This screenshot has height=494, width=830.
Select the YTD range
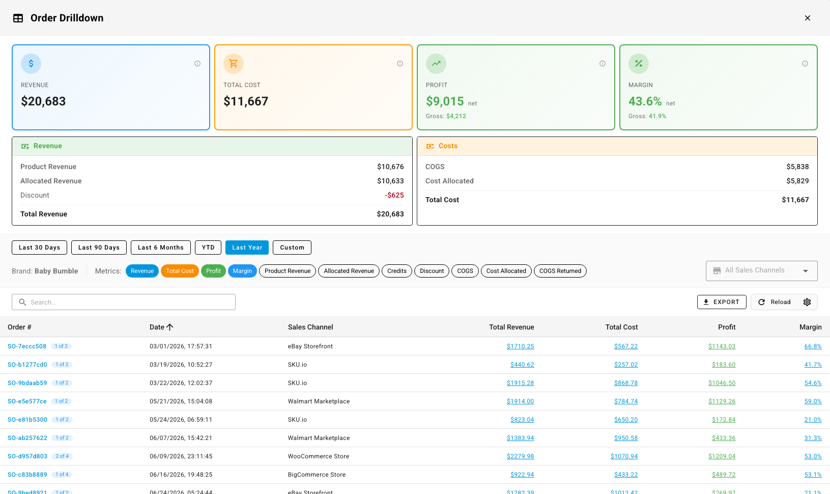208,248
